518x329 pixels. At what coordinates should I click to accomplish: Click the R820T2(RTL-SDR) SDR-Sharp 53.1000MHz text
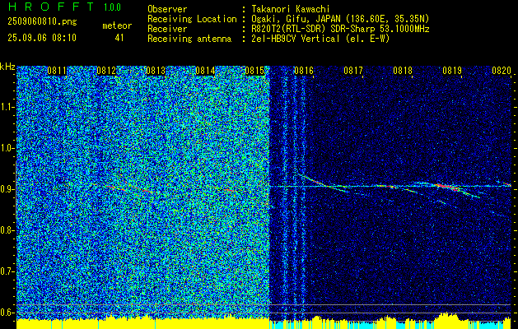click(340, 29)
